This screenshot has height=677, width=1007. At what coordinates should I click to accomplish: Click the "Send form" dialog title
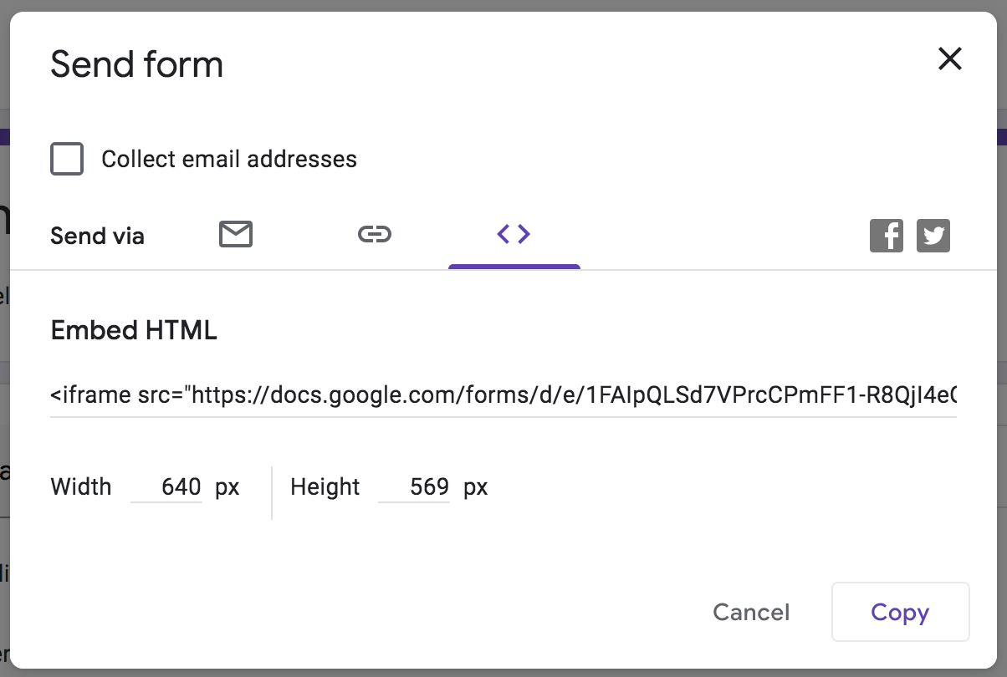click(x=137, y=65)
